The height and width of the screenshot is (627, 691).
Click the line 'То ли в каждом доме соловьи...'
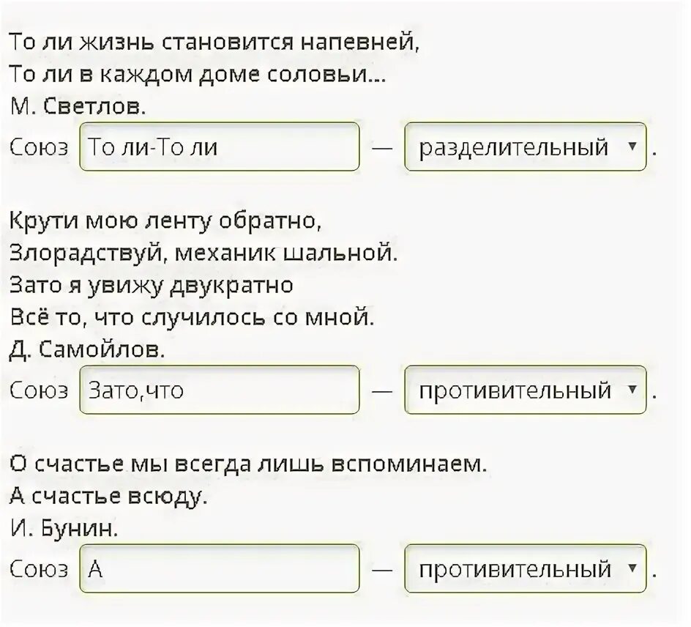pyautogui.click(x=198, y=75)
